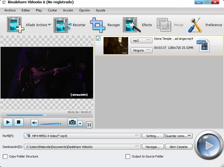Open the Ayuda menu
This screenshot has width=224, height=167.
(x=100, y=10)
